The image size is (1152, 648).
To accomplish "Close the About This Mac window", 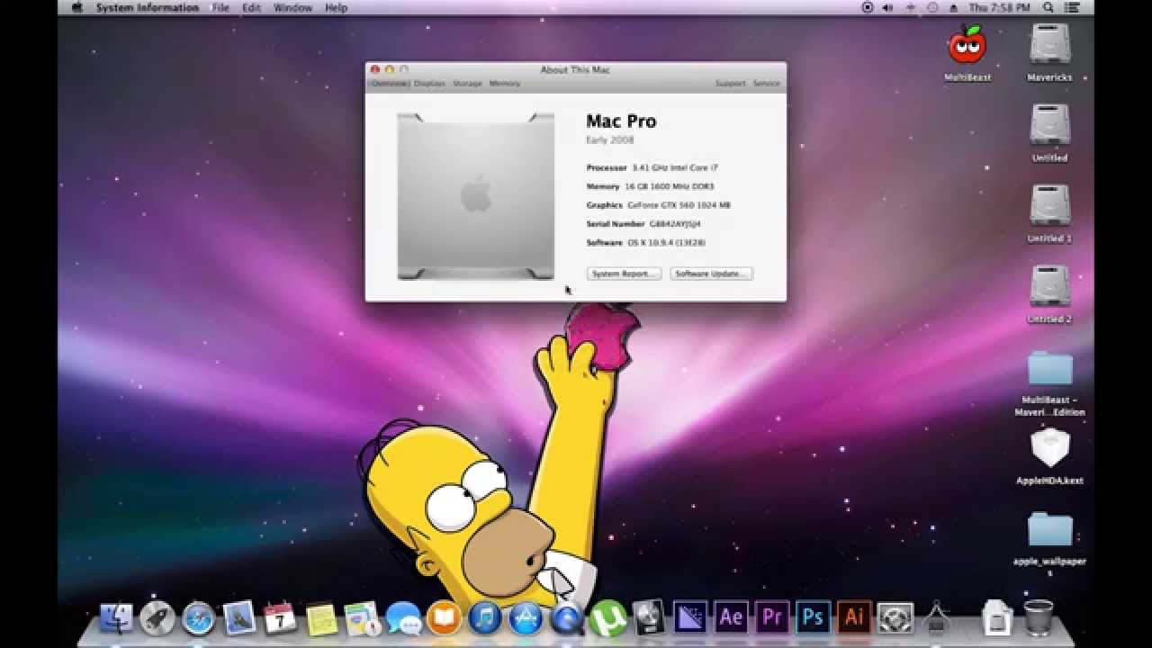I will click(x=375, y=69).
